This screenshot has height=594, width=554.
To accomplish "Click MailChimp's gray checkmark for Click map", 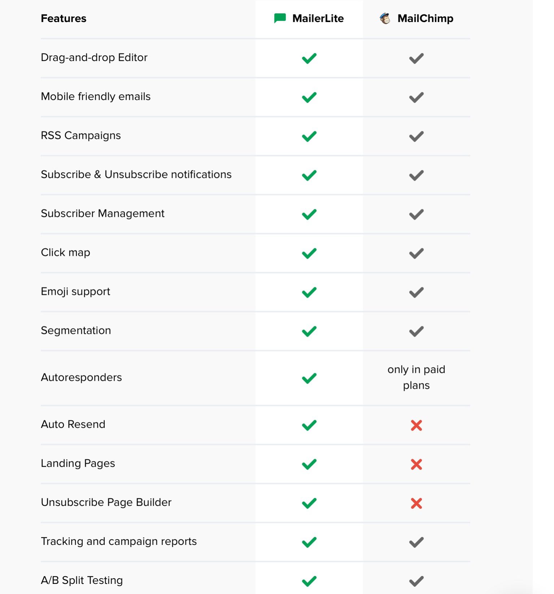I will (416, 253).
